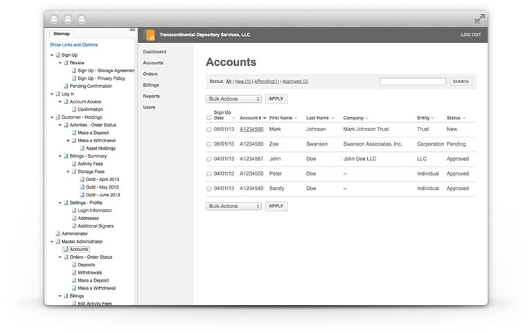
Task: Click the Swanson Associates, Inc. cell
Action: coord(373,144)
